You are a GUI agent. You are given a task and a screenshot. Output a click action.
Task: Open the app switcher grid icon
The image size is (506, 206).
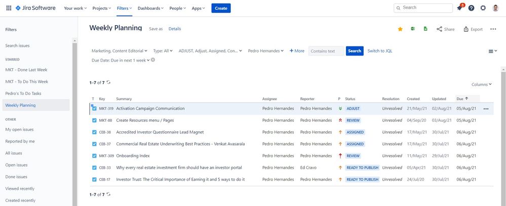pos(9,8)
